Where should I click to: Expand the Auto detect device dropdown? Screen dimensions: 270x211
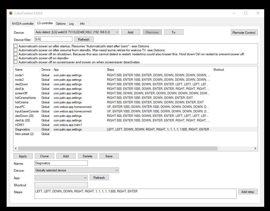tap(77, 32)
